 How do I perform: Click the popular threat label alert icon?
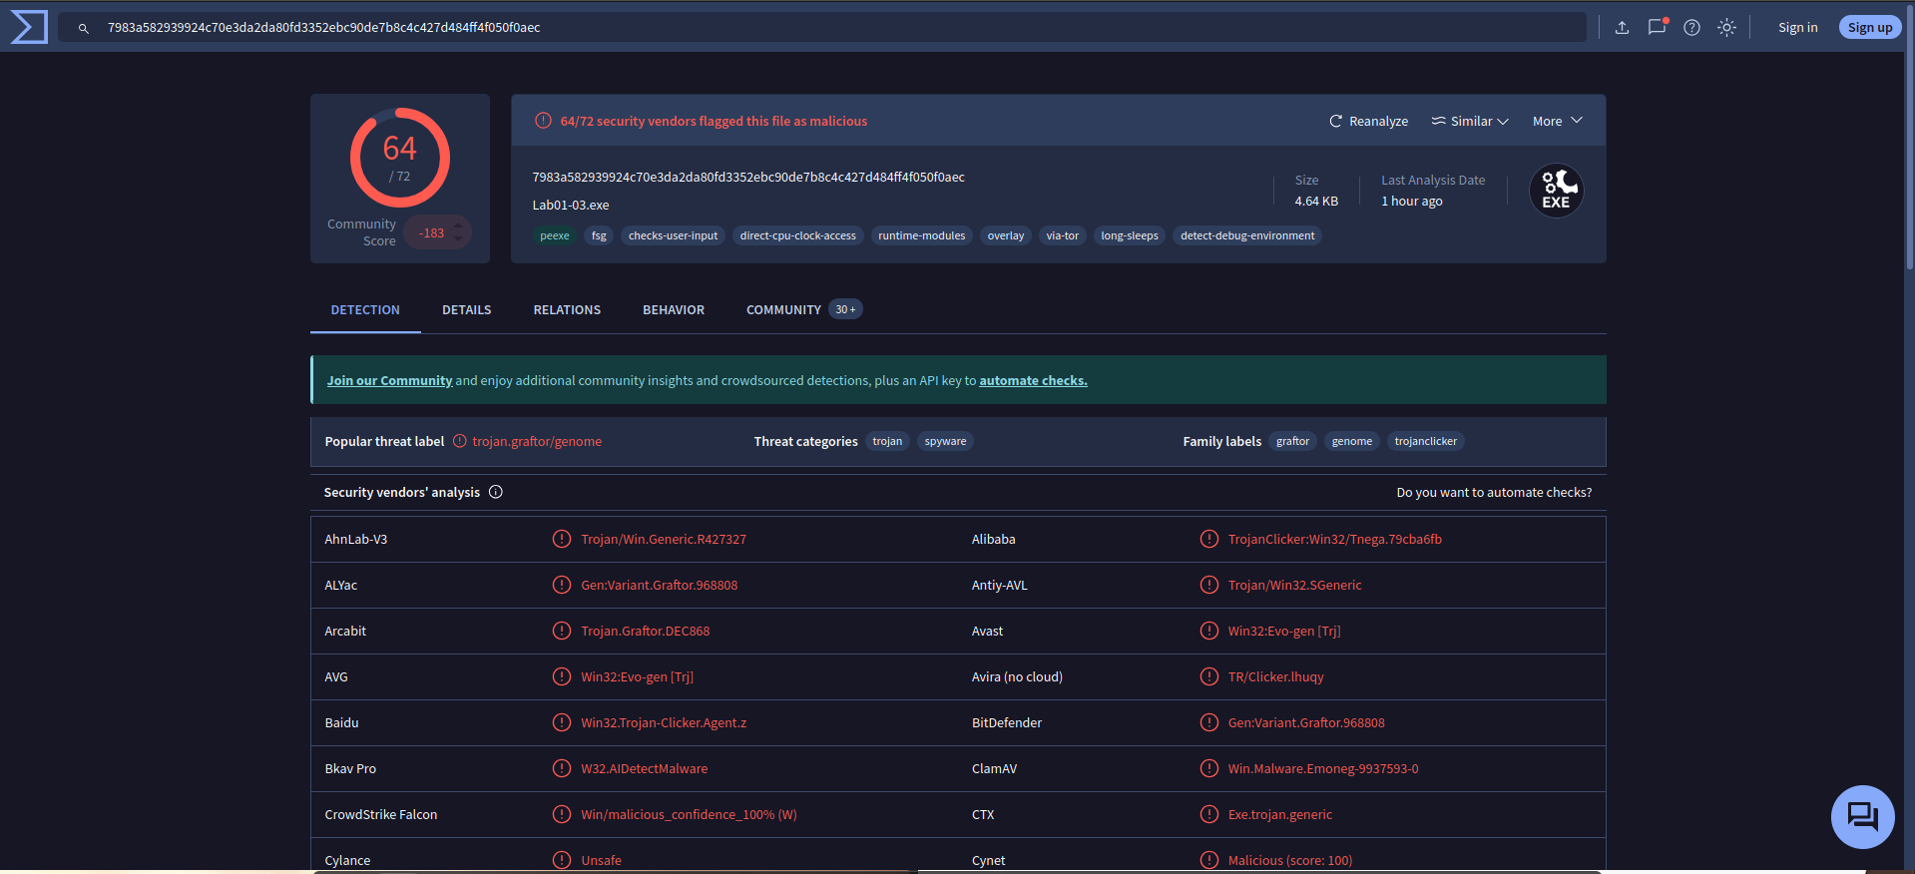tap(460, 441)
